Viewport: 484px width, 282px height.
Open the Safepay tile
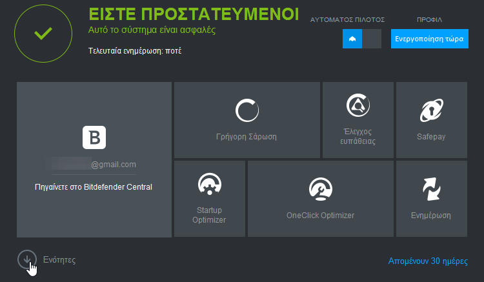(432, 120)
